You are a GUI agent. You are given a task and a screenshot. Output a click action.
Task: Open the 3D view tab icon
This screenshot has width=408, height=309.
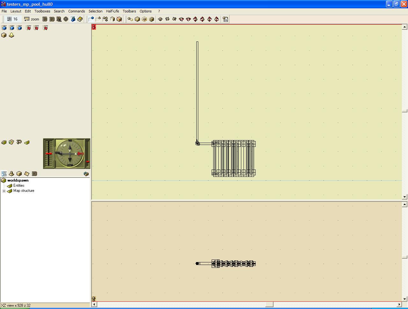point(34,174)
